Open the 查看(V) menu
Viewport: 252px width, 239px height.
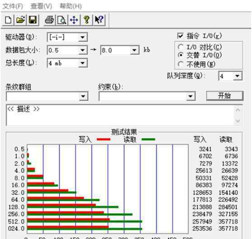coord(41,6)
